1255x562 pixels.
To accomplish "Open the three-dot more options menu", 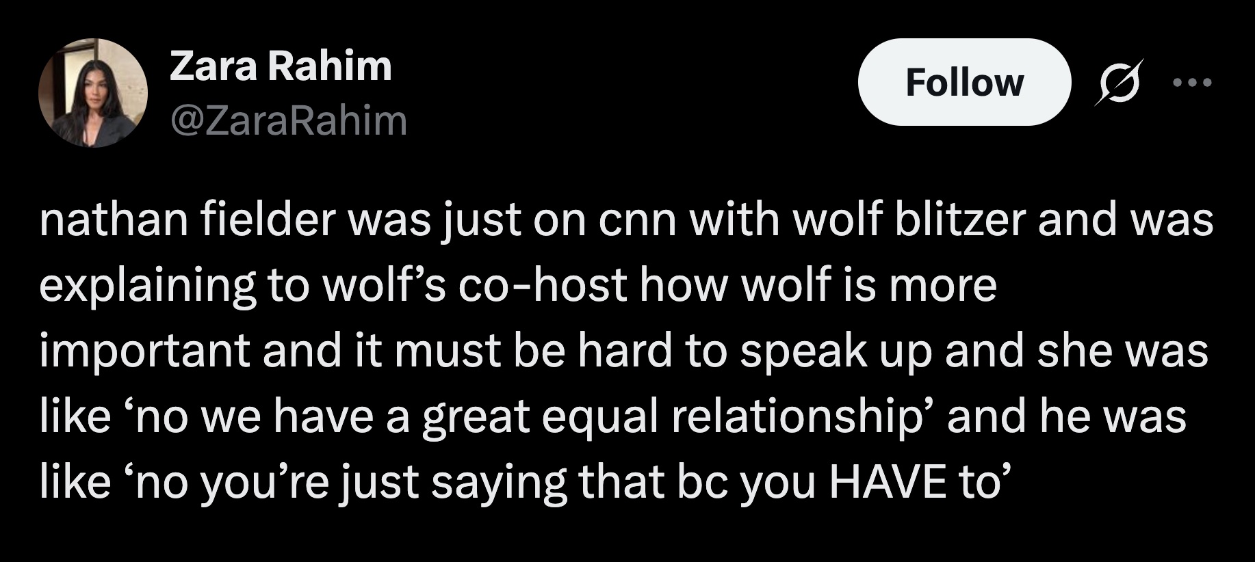I will 1191,83.
